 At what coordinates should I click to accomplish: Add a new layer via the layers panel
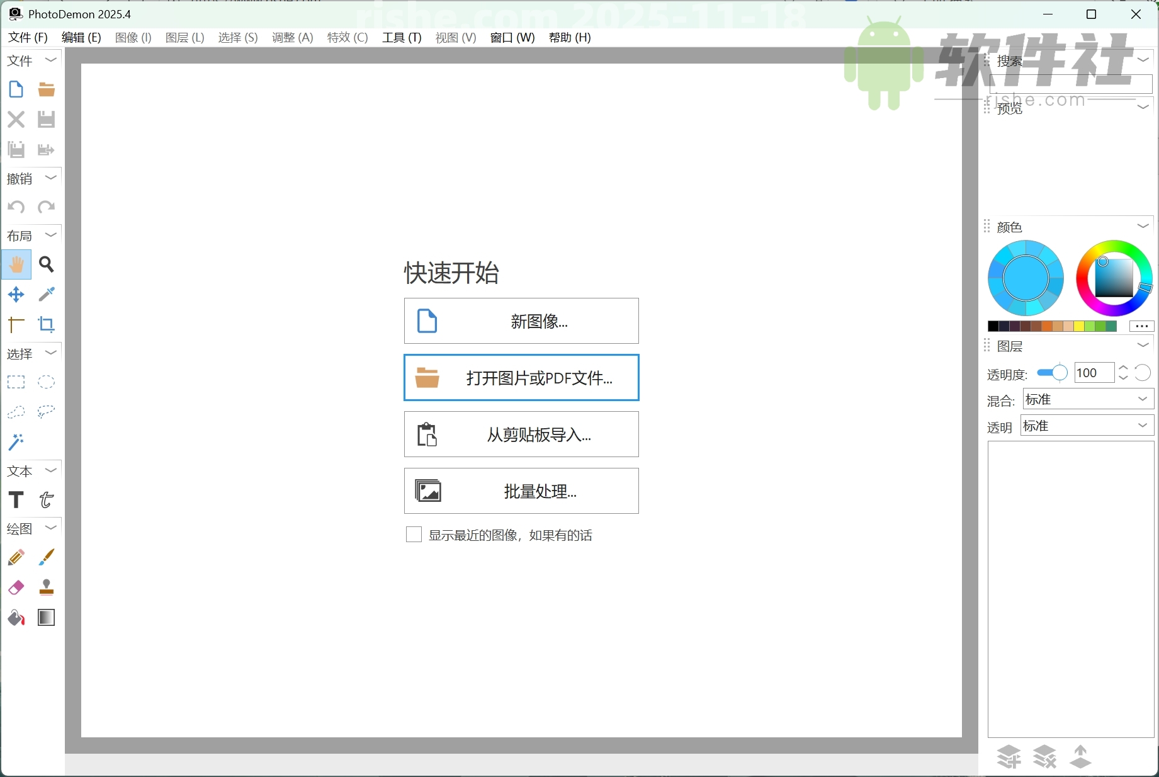[1009, 756]
